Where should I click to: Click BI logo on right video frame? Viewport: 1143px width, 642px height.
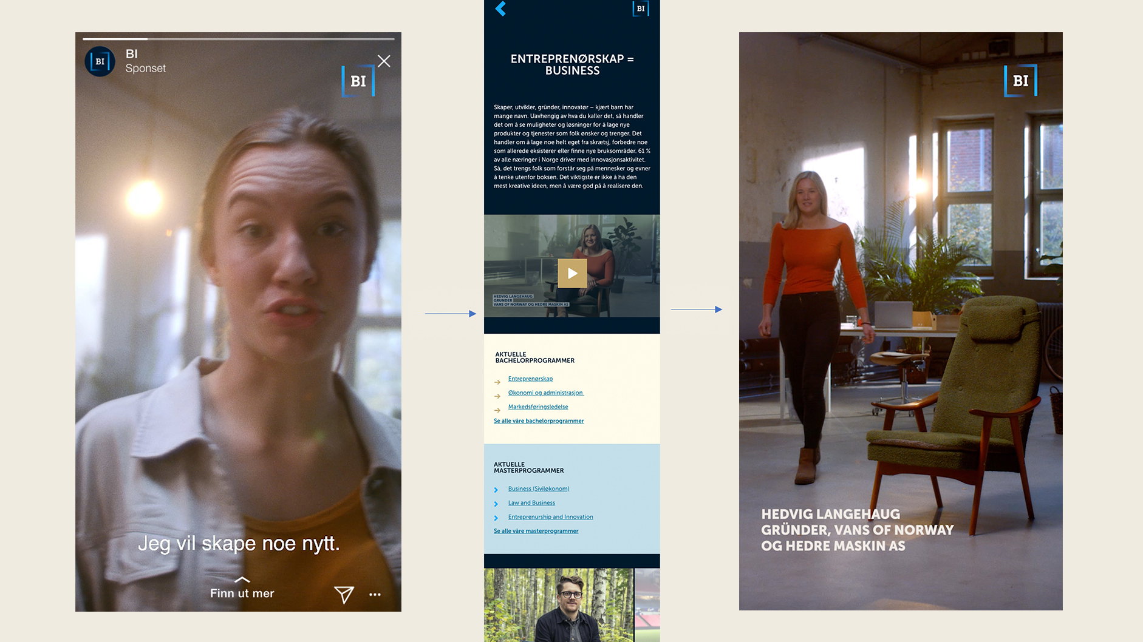click(x=1020, y=81)
